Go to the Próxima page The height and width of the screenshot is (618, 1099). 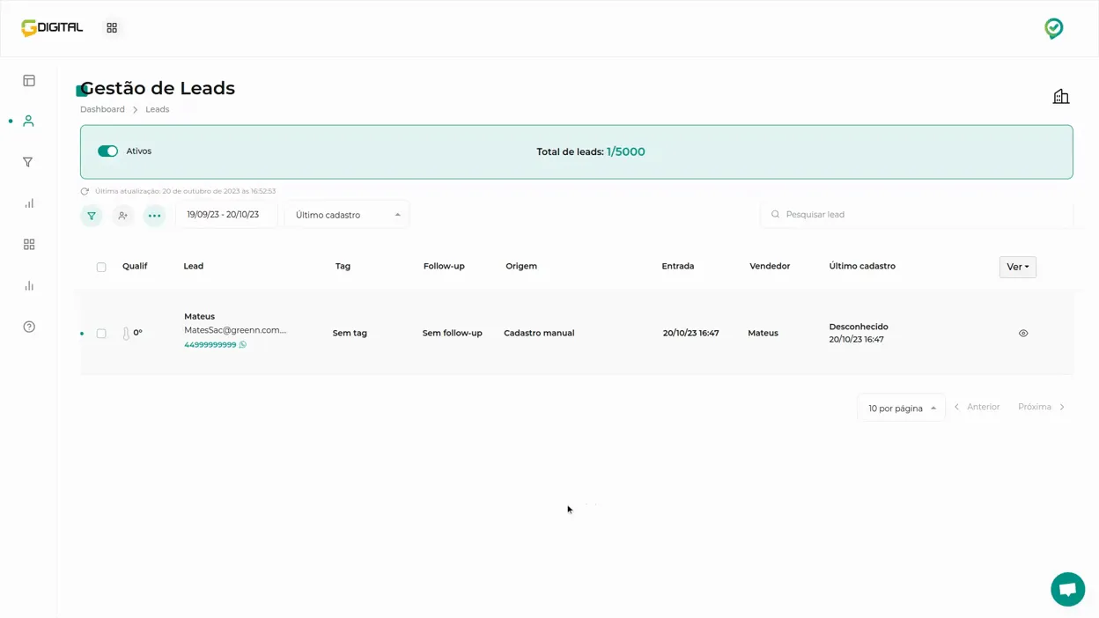(x=1042, y=407)
